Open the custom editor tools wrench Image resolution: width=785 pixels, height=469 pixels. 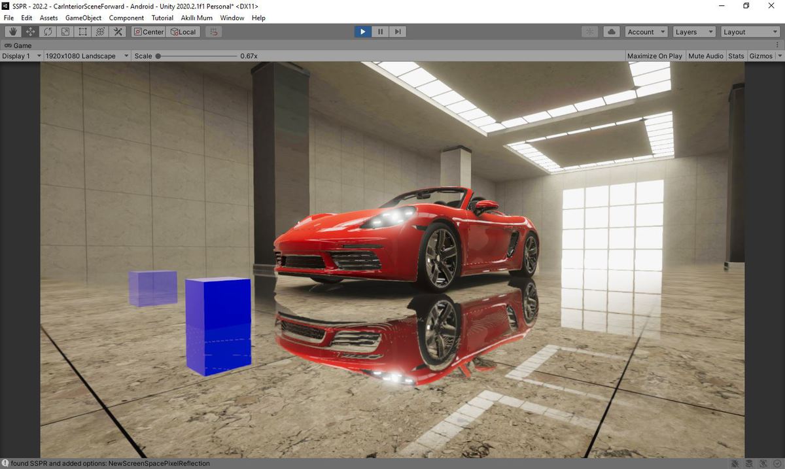click(x=118, y=31)
